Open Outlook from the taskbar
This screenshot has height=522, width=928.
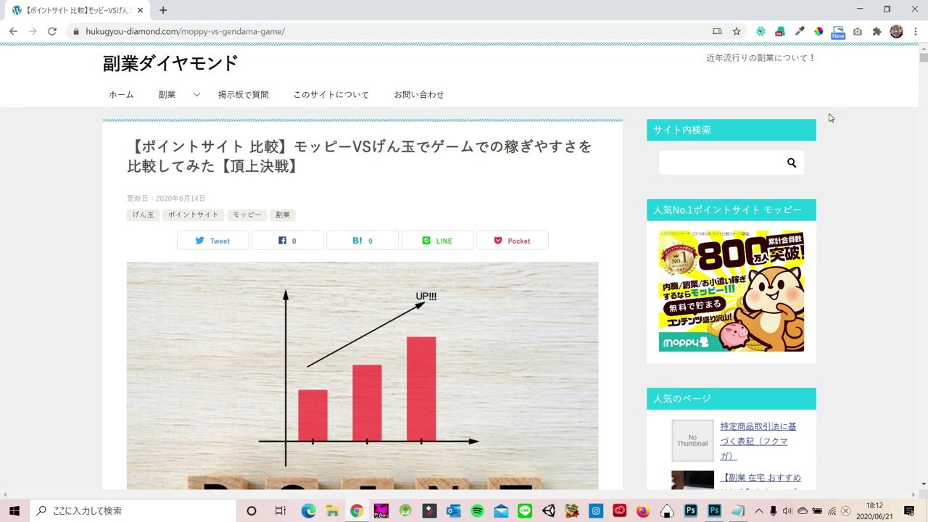tap(454, 510)
